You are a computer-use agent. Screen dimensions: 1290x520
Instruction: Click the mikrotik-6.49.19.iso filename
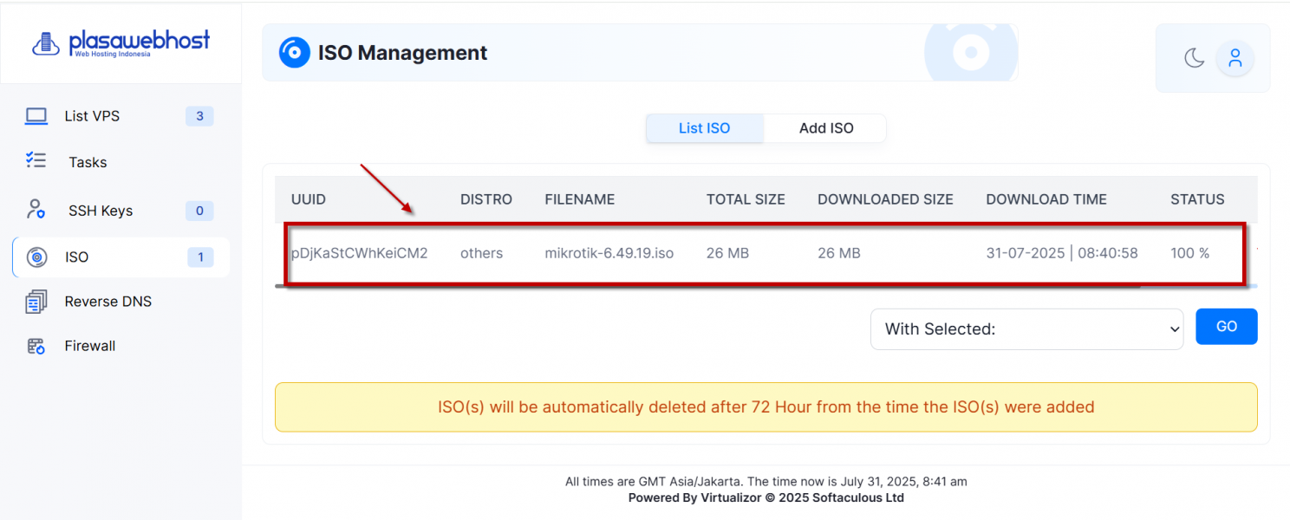[609, 253]
